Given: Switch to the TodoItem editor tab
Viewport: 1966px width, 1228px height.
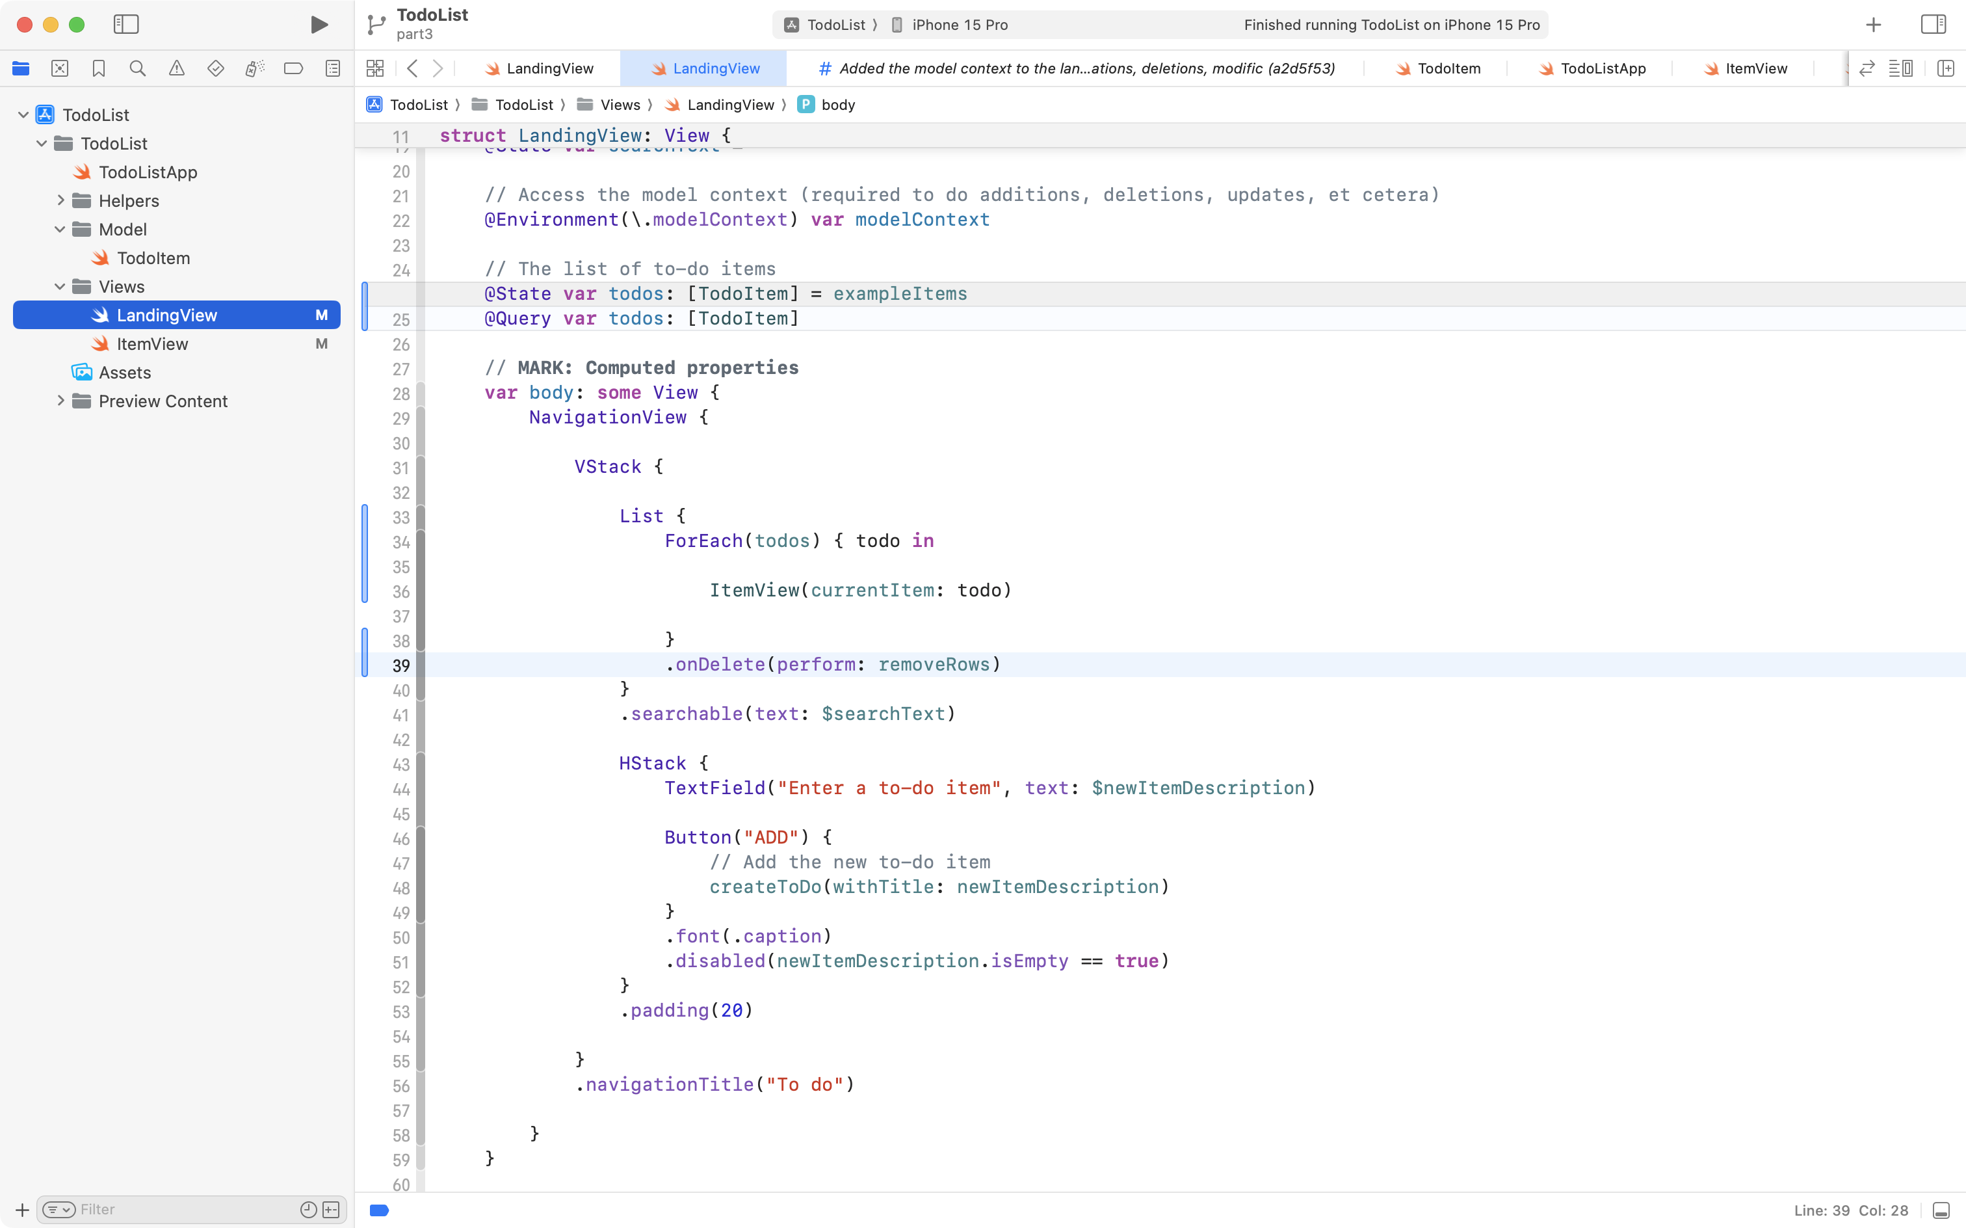Looking at the screenshot, I should [1449, 68].
